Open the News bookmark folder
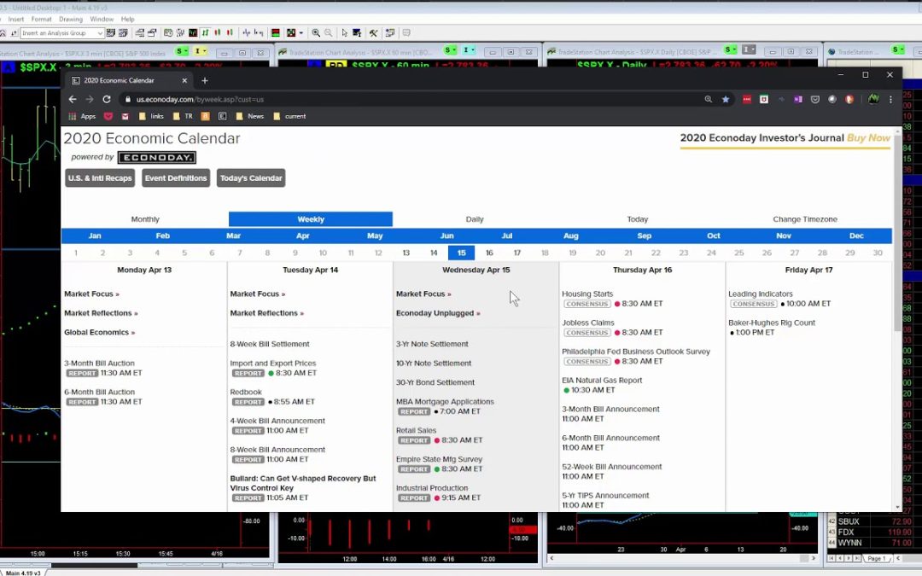This screenshot has width=922, height=576. (249, 116)
